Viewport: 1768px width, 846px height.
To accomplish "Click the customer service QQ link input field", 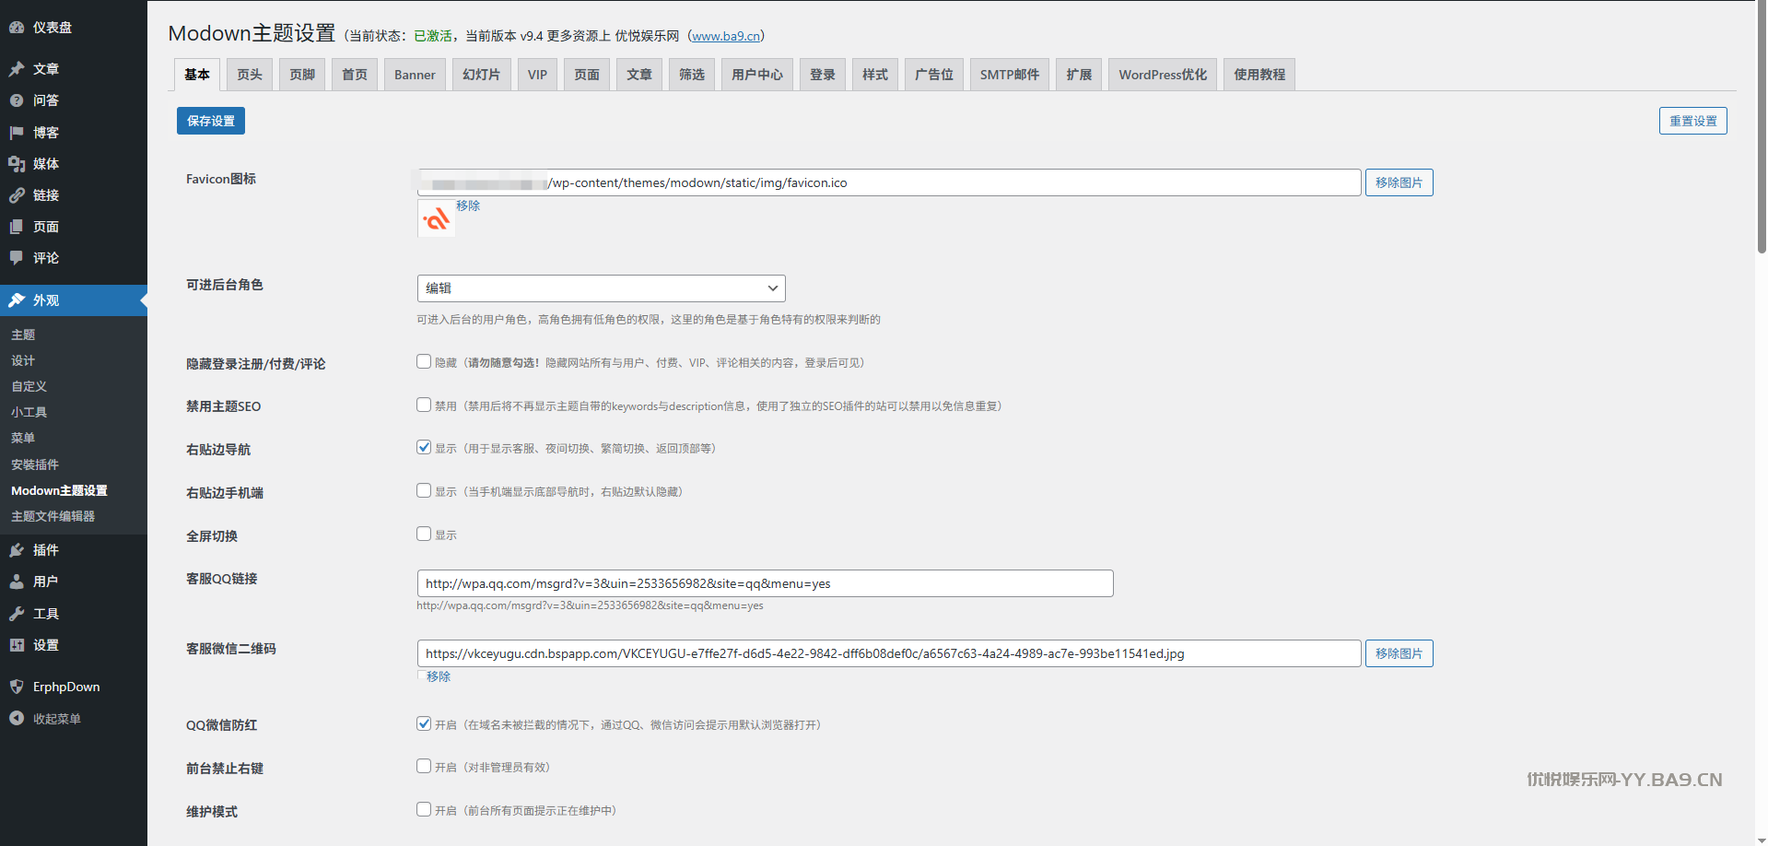I will pos(765,583).
